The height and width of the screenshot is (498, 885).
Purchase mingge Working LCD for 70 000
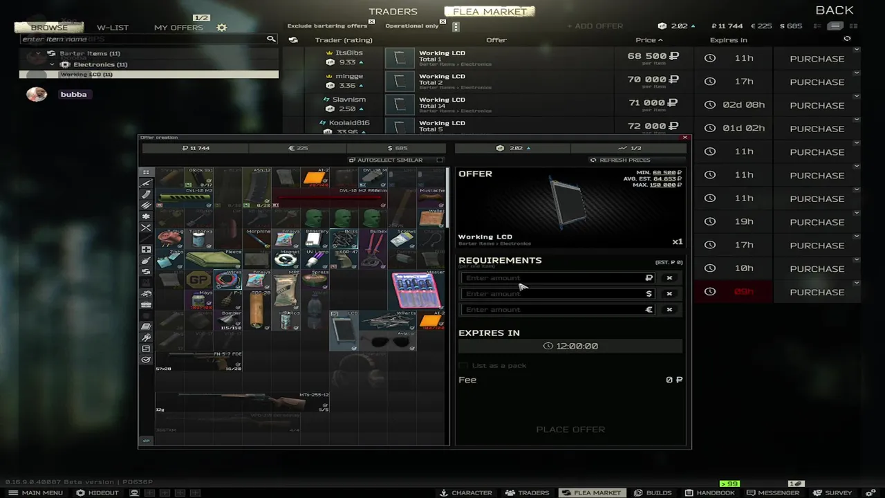click(x=817, y=82)
